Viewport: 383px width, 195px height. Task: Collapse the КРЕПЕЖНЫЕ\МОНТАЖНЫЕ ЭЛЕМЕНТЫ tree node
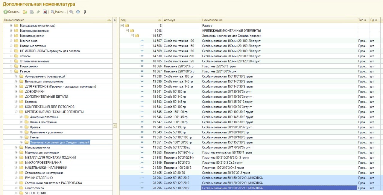point(16,112)
